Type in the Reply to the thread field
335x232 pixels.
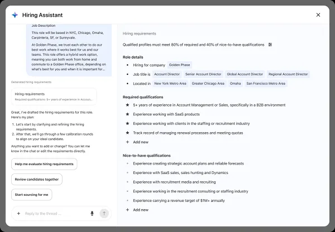pos(55,213)
